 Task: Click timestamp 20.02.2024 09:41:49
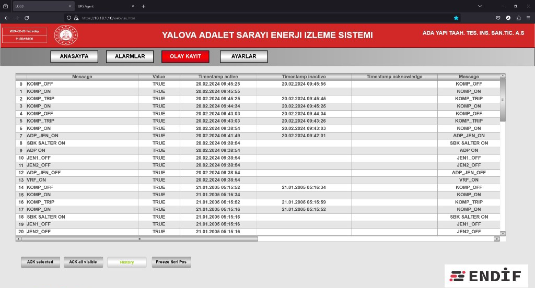pos(218,136)
